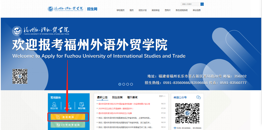Open the 福建省本科批第一次征求志愿计划公告 link

[124, 104]
